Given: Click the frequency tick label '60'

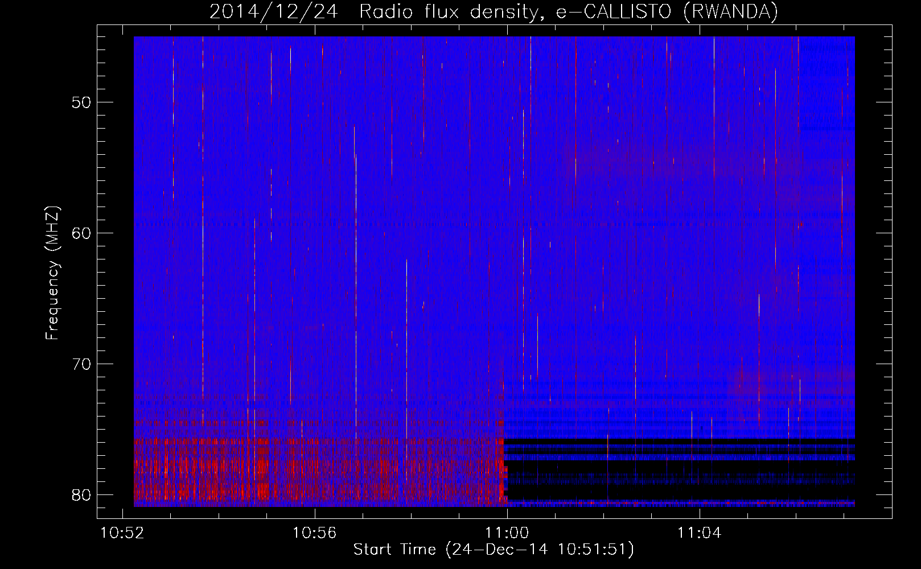Looking at the screenshot, I should (82, 233).
